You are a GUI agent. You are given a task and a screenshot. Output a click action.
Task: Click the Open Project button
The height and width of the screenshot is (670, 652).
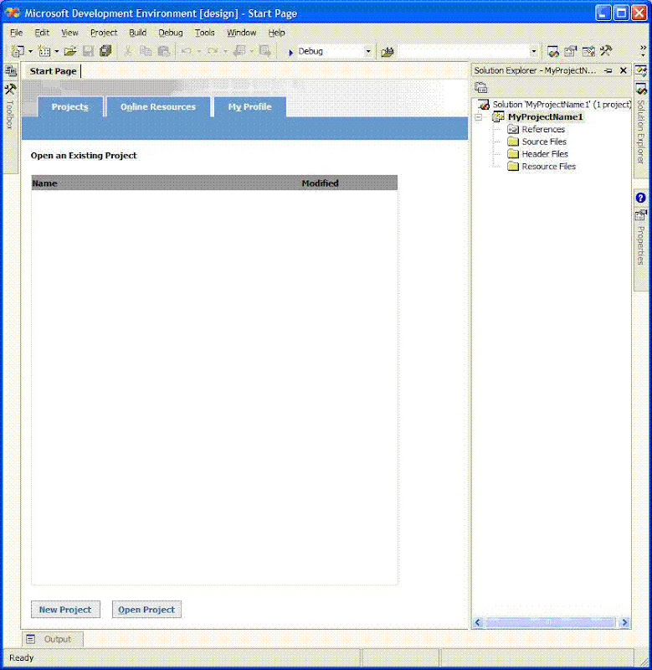(146, 610)
